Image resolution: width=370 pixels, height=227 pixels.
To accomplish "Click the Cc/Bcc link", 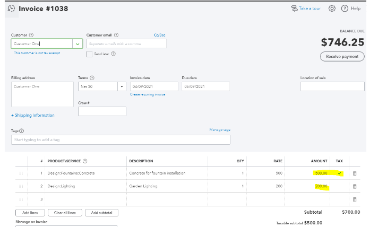I will click(x=160, y=35).
